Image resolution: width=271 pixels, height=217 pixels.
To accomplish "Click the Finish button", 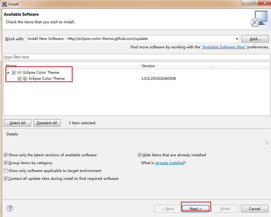I will (225, 209).
